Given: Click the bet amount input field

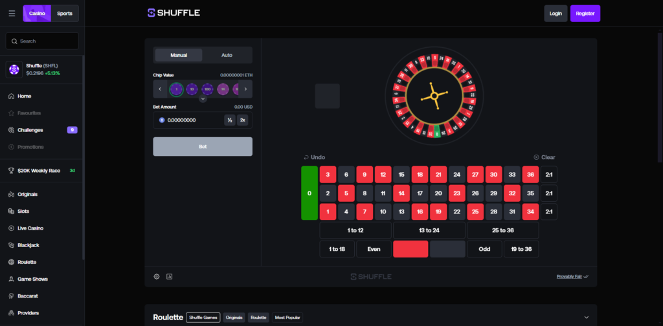Looking at the screenshot, I should click(x=194, y=120).
